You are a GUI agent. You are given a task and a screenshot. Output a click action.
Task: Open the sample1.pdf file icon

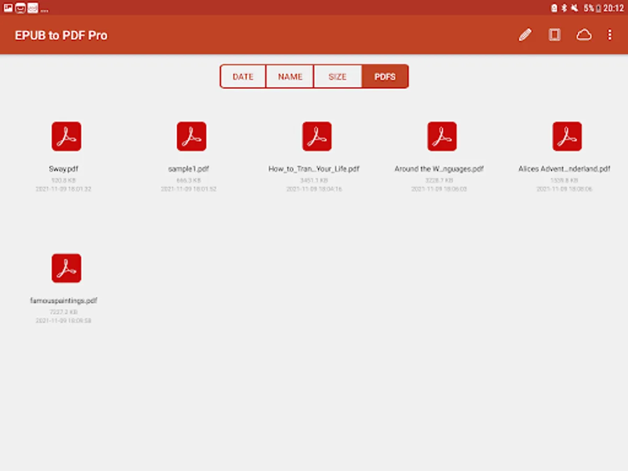coord(192,136)
